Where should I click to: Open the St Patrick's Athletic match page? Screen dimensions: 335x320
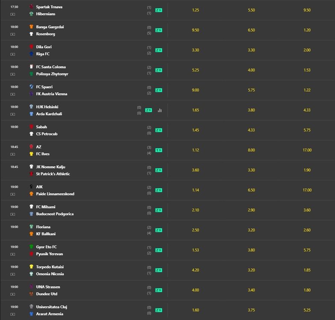tap(53, 174)
